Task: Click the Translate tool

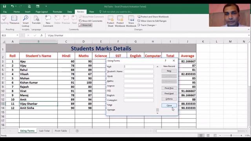Action: [x=36, y=20]
